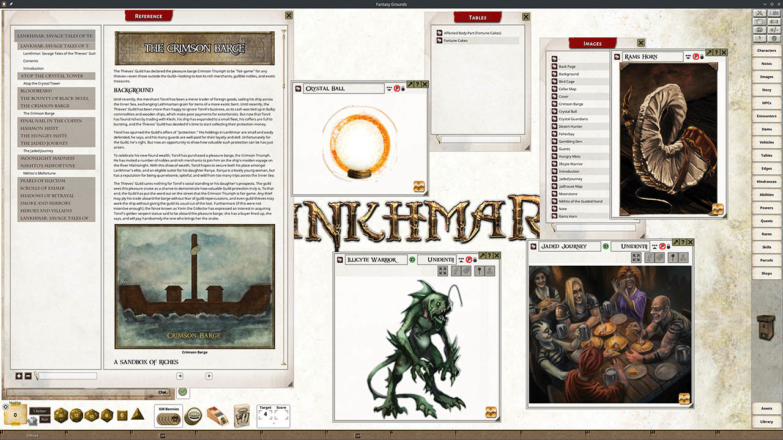Toggle the lock icon on Crystal Ball window
This screenshot has height=440, width=783.
(403, 89)
